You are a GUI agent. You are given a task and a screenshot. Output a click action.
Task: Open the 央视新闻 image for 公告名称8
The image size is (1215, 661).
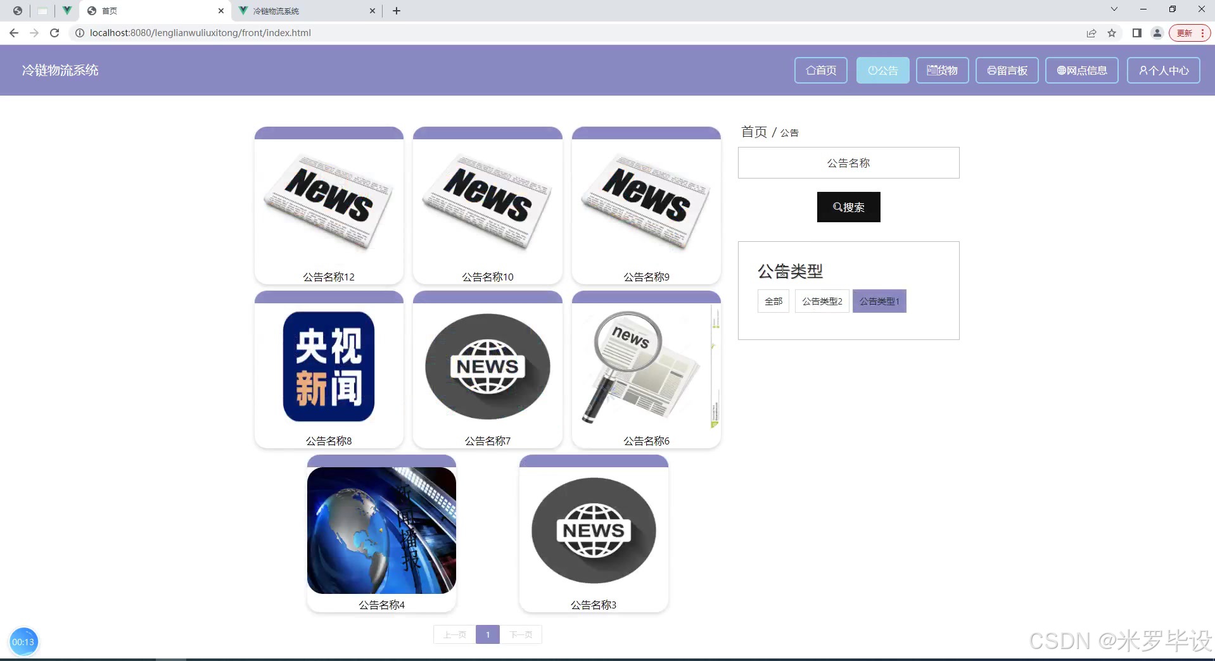tap(329, 367)
